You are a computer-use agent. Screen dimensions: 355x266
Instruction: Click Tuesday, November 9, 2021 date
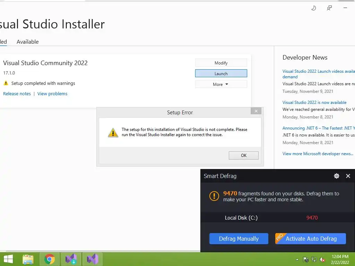pos(308,91)
